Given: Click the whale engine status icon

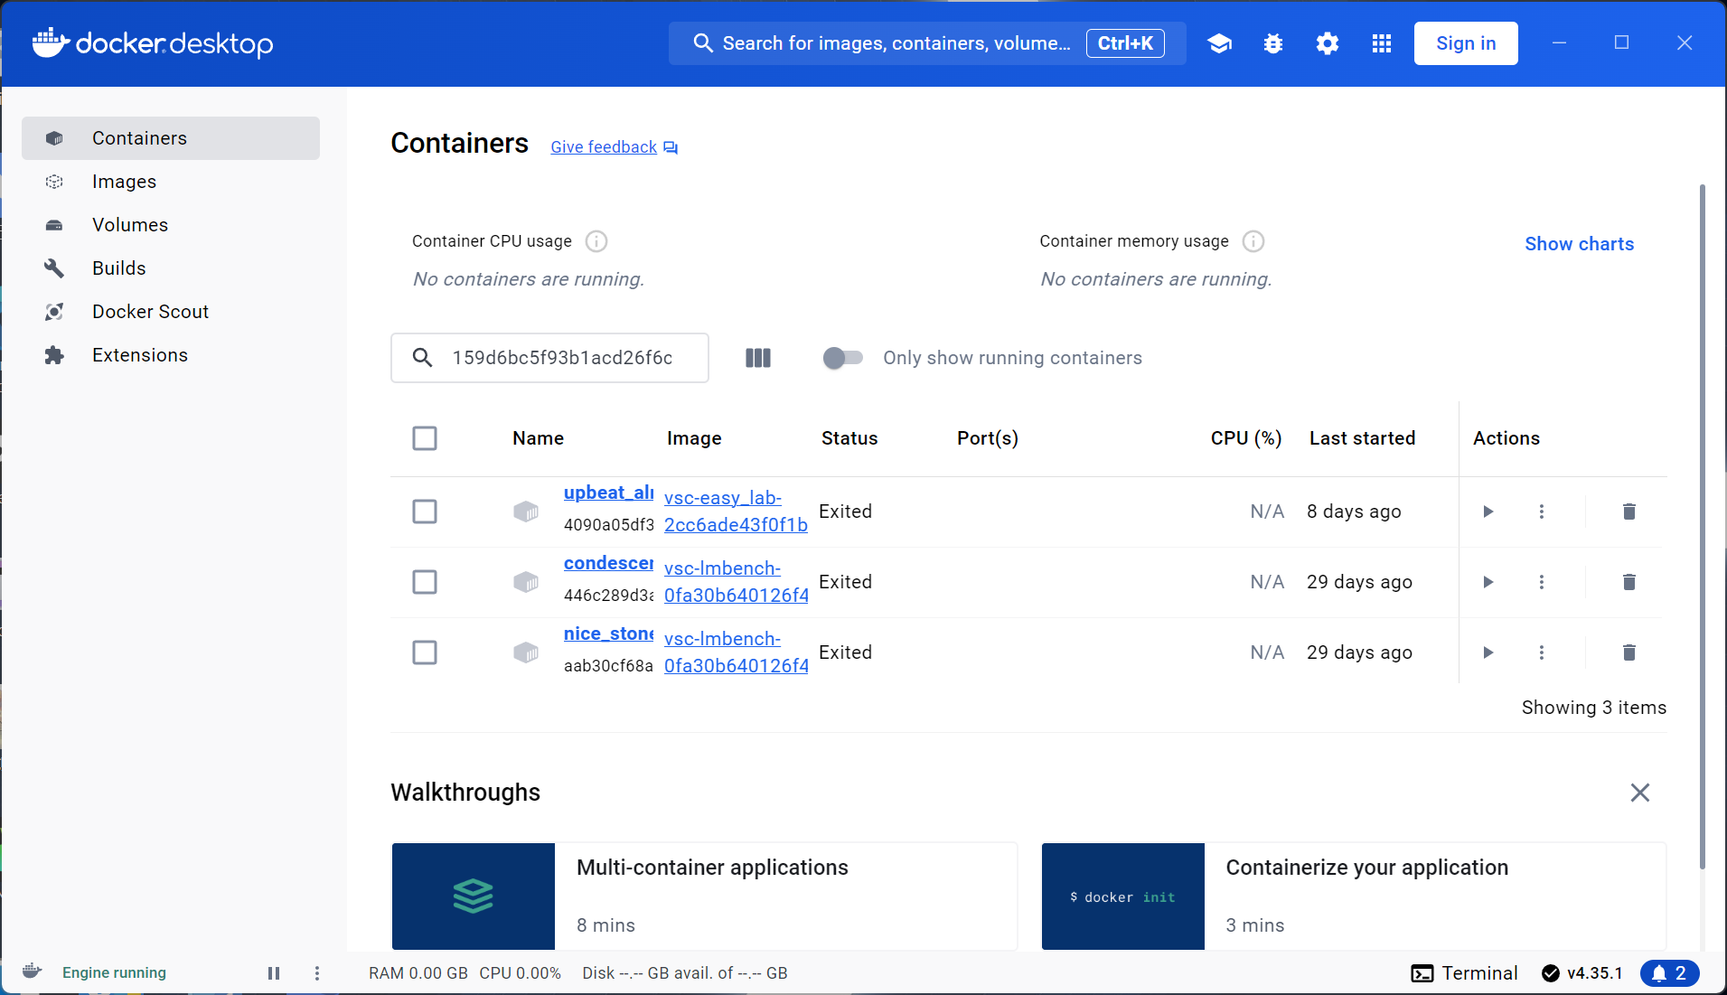Looking at the screenshot, I should pos(32,972).
